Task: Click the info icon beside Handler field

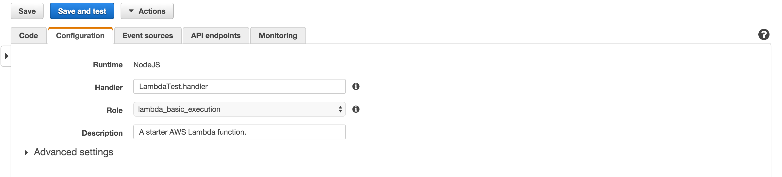Action: pyautogui.click(x=356, y=86)
